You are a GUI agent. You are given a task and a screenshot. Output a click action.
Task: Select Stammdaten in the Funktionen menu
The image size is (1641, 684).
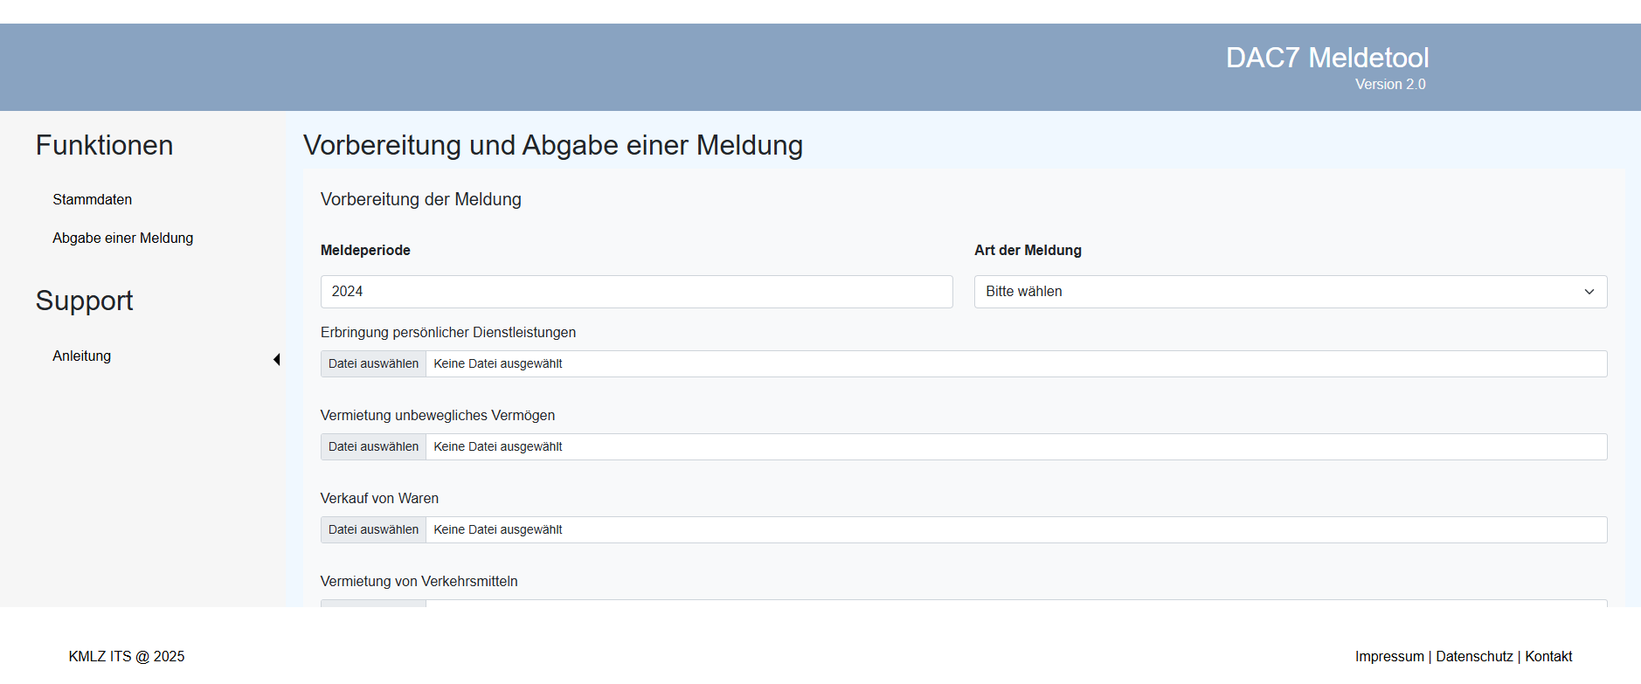(x=93, y=199)
